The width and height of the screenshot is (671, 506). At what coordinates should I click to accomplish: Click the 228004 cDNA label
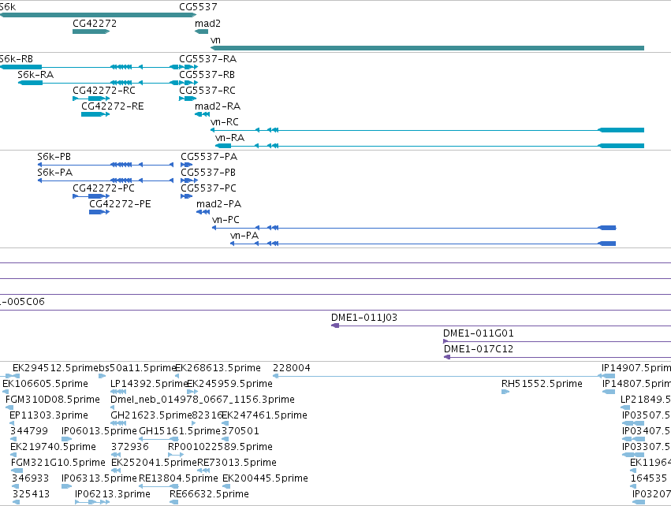[x=292, y=368]
